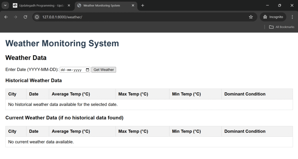Click the Historical Weather Data heading

pyautogui.click(x=34, y=80)
